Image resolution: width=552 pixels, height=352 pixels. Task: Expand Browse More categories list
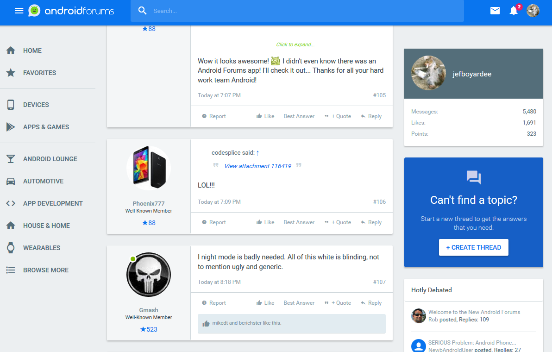point(45,270)
